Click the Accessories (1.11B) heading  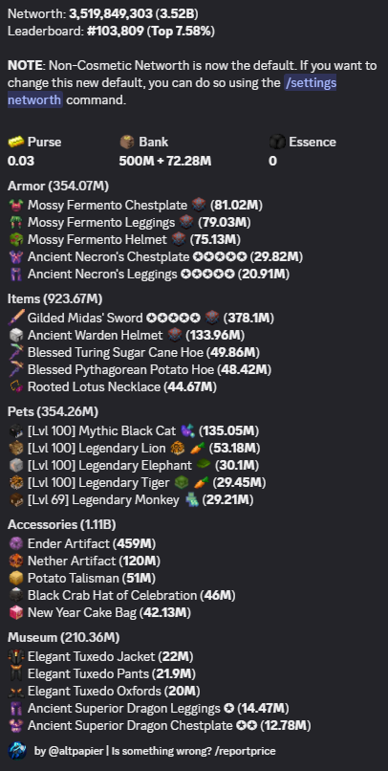click(x=61, y=524)
